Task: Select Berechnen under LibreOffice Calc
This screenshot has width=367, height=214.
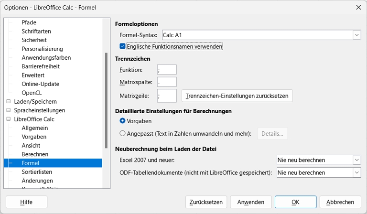Action: [x=35, y=154]
